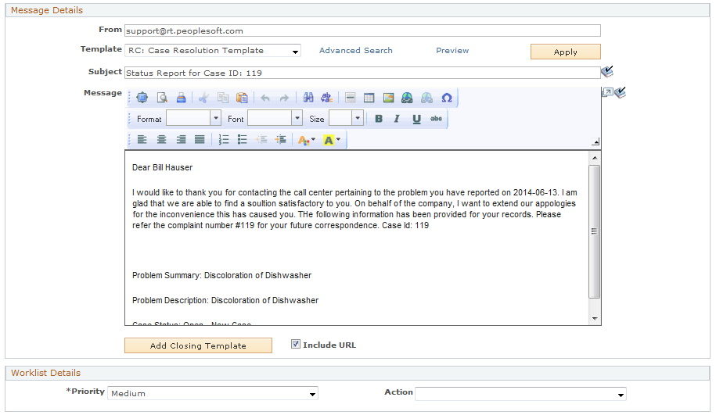Spell check the Subject field
Screen dimensions: 716x415
(x=607, y=71)
